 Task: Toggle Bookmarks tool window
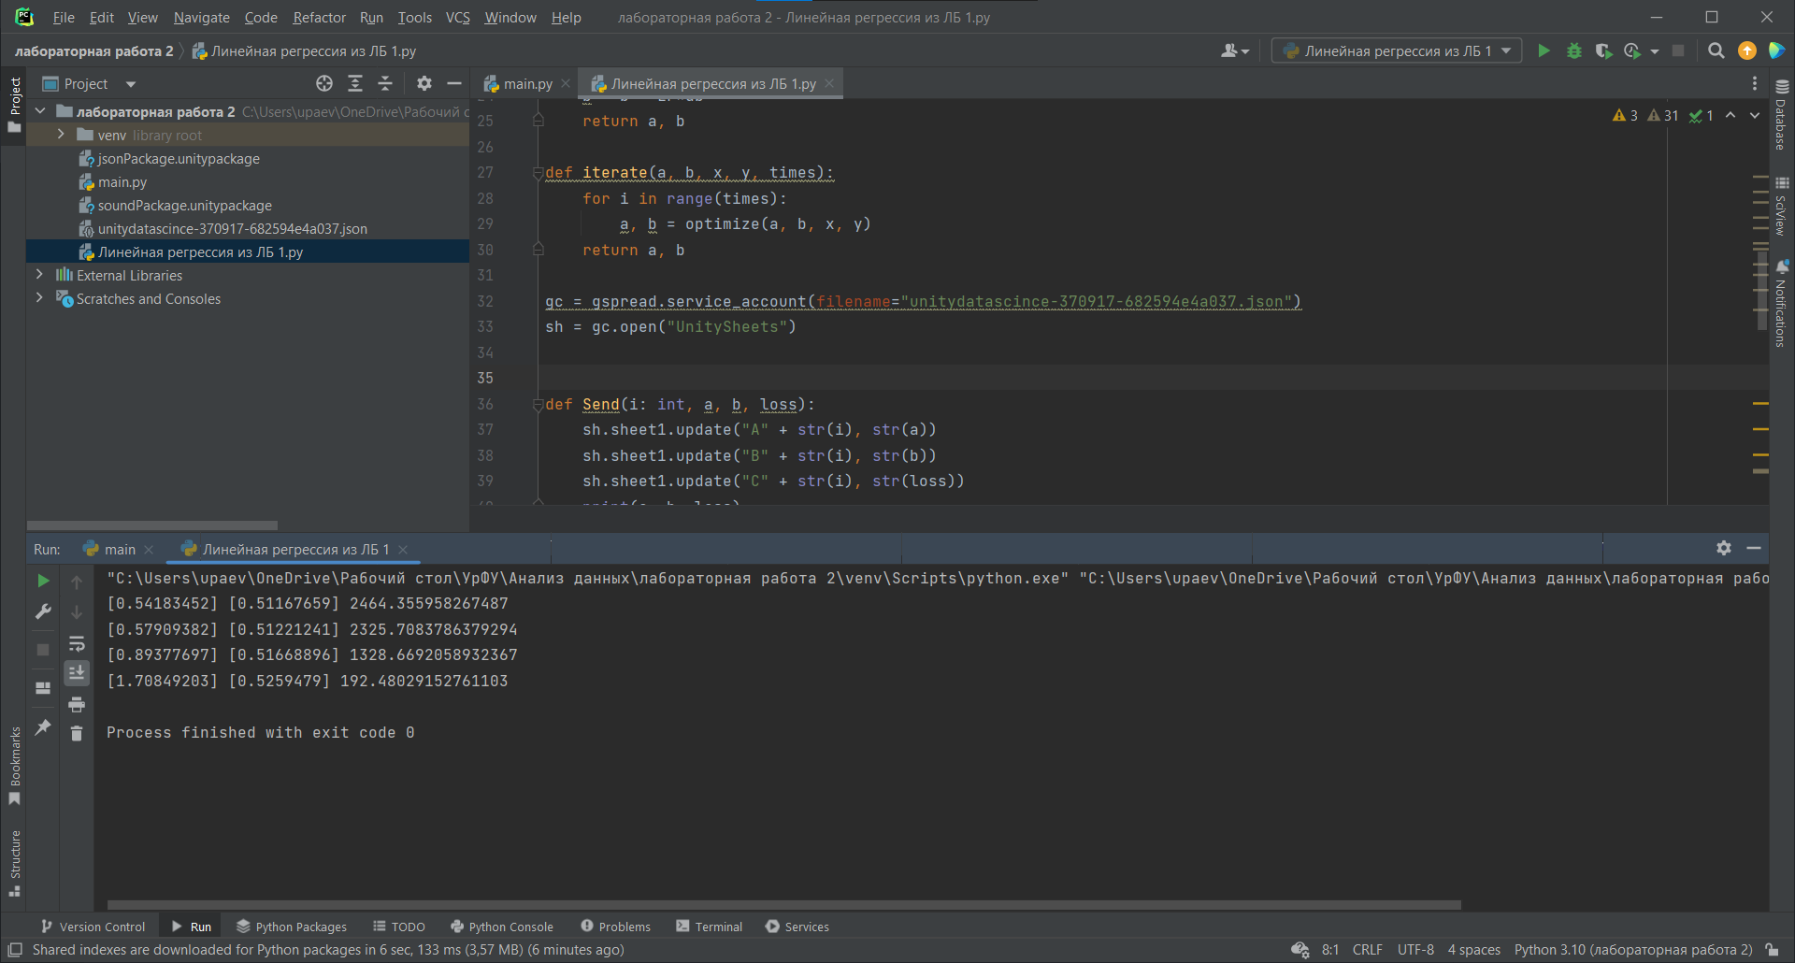click(14, 765)
